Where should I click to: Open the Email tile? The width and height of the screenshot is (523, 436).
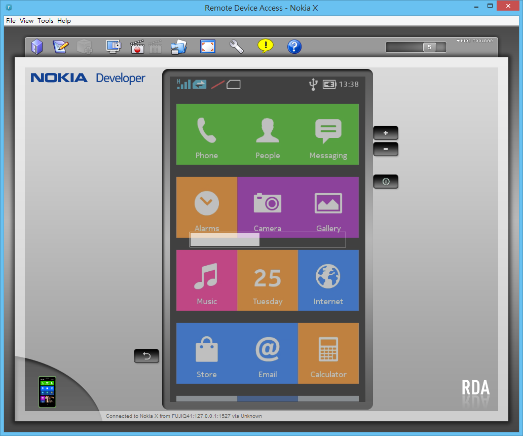pyautogui.click(x=268, y=353)
